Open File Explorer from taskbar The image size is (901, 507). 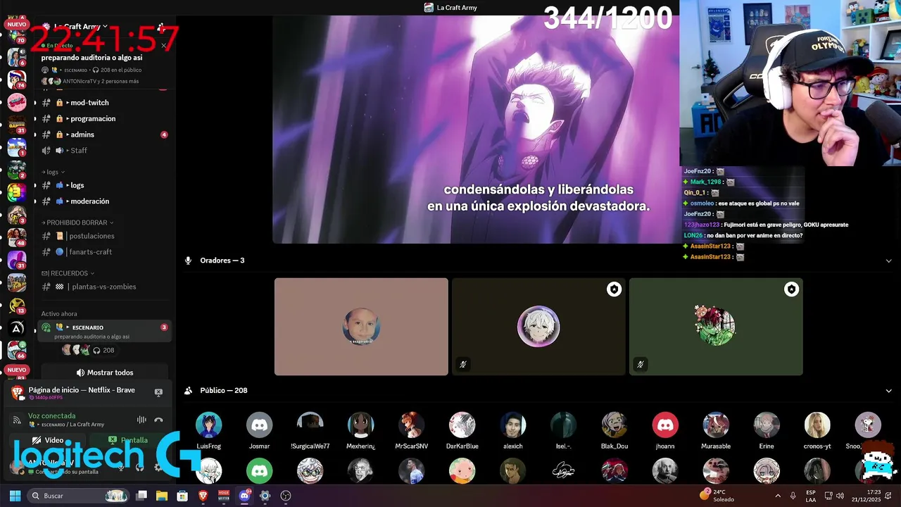162,496
